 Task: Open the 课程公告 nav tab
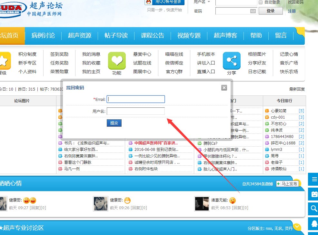(153, 35)
